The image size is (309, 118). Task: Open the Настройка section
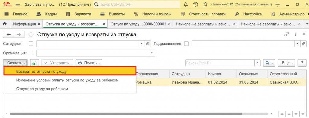click(x=249, y=14)
